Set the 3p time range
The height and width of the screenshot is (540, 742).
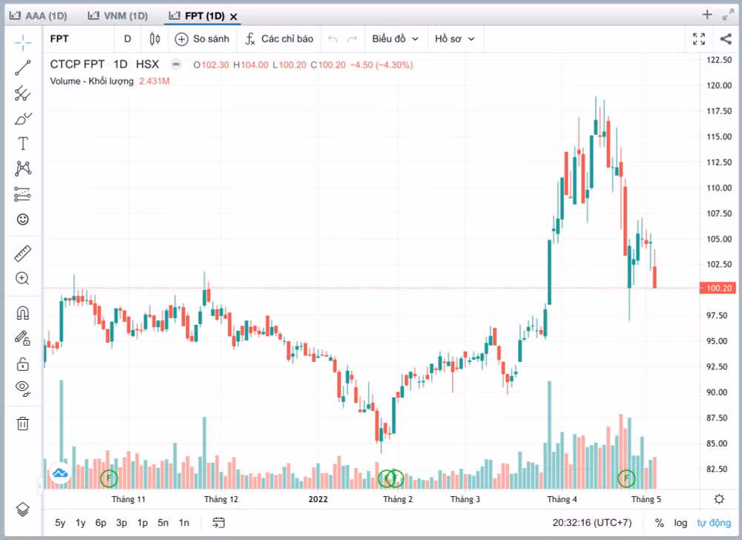point(122,522)
